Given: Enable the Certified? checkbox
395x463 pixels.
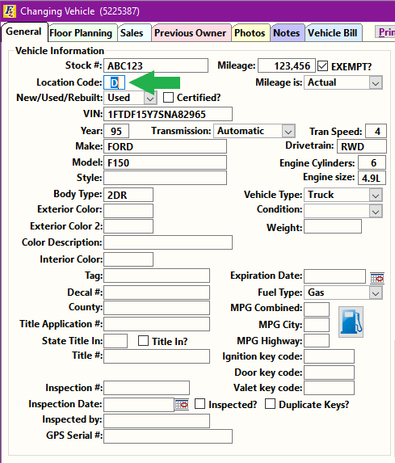Looking at the screenshot, I should pyautogui.click(x=168, y=97).
